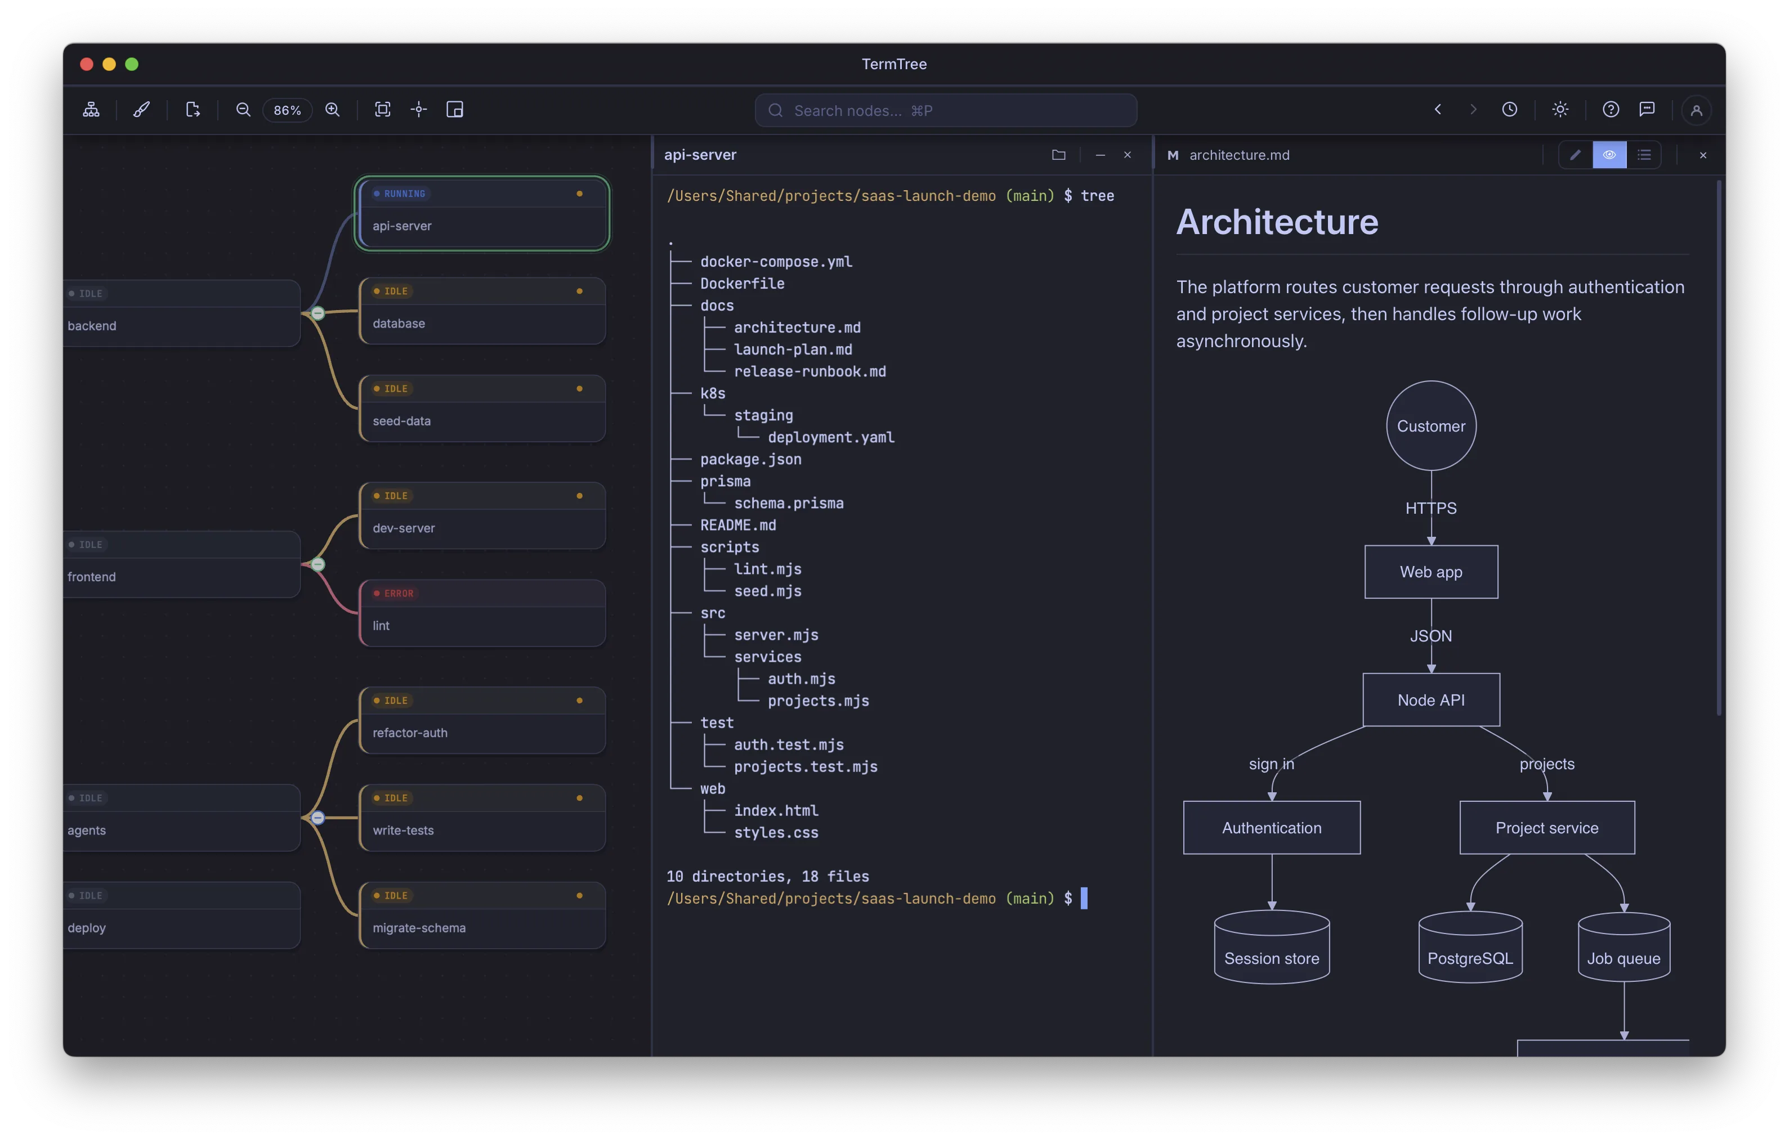This screenshot has height=1140, width=1789.
Task: Minimize the api-server terminal panel
Action: pos(1101,155)
